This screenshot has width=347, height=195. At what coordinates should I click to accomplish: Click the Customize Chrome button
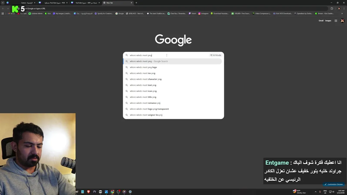[334, 184]
